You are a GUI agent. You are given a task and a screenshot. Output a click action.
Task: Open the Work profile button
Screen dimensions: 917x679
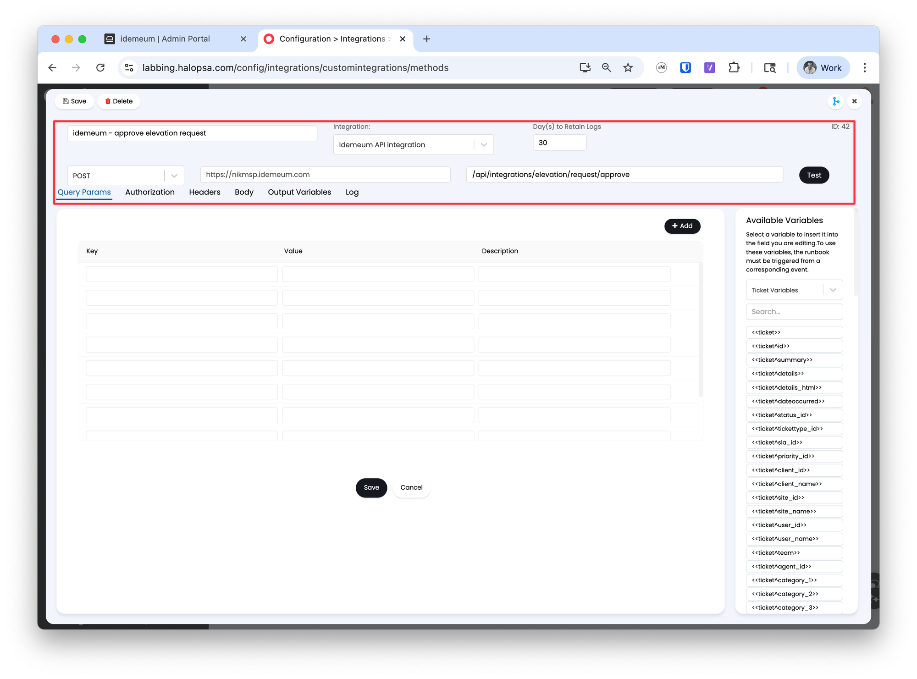point(823,68)
